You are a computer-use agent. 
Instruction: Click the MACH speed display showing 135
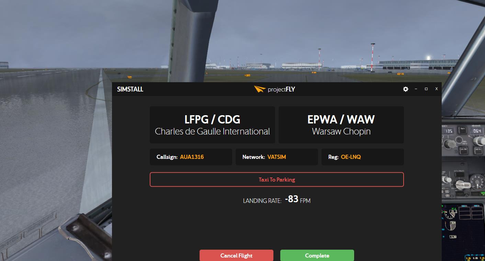tap(449, 131)
